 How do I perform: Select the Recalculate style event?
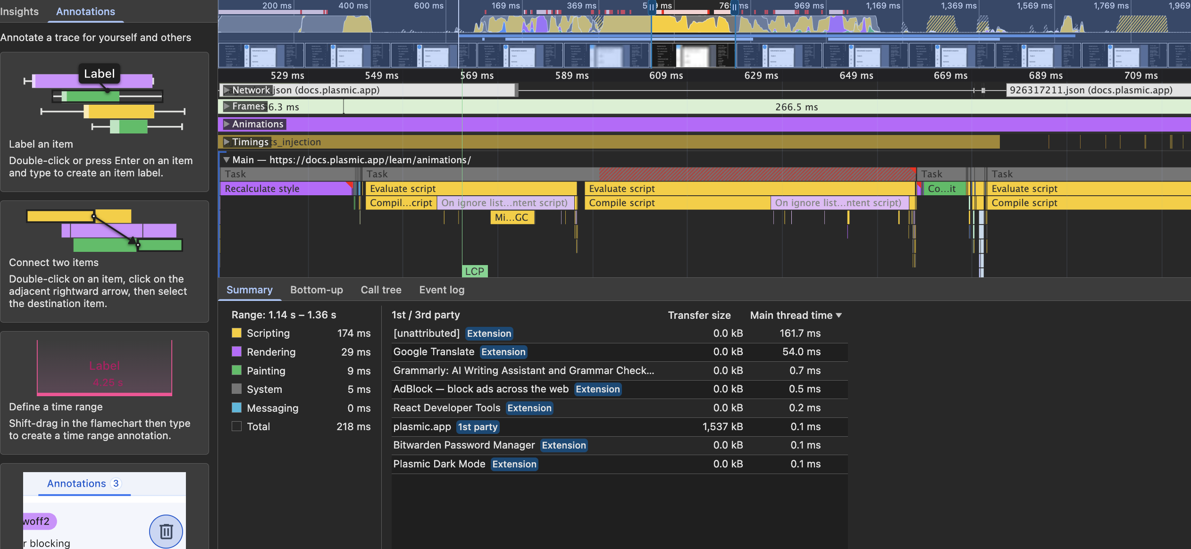click(285, 189)
